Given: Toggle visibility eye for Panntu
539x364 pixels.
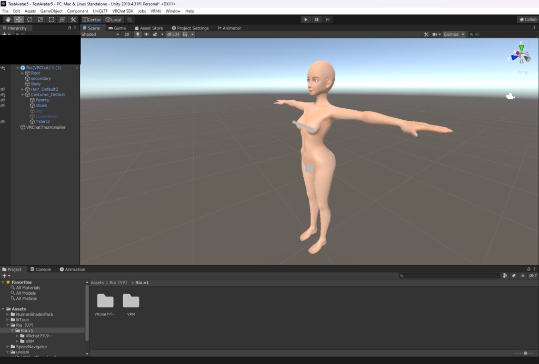Looking at the screenshot, I should 3,100.
